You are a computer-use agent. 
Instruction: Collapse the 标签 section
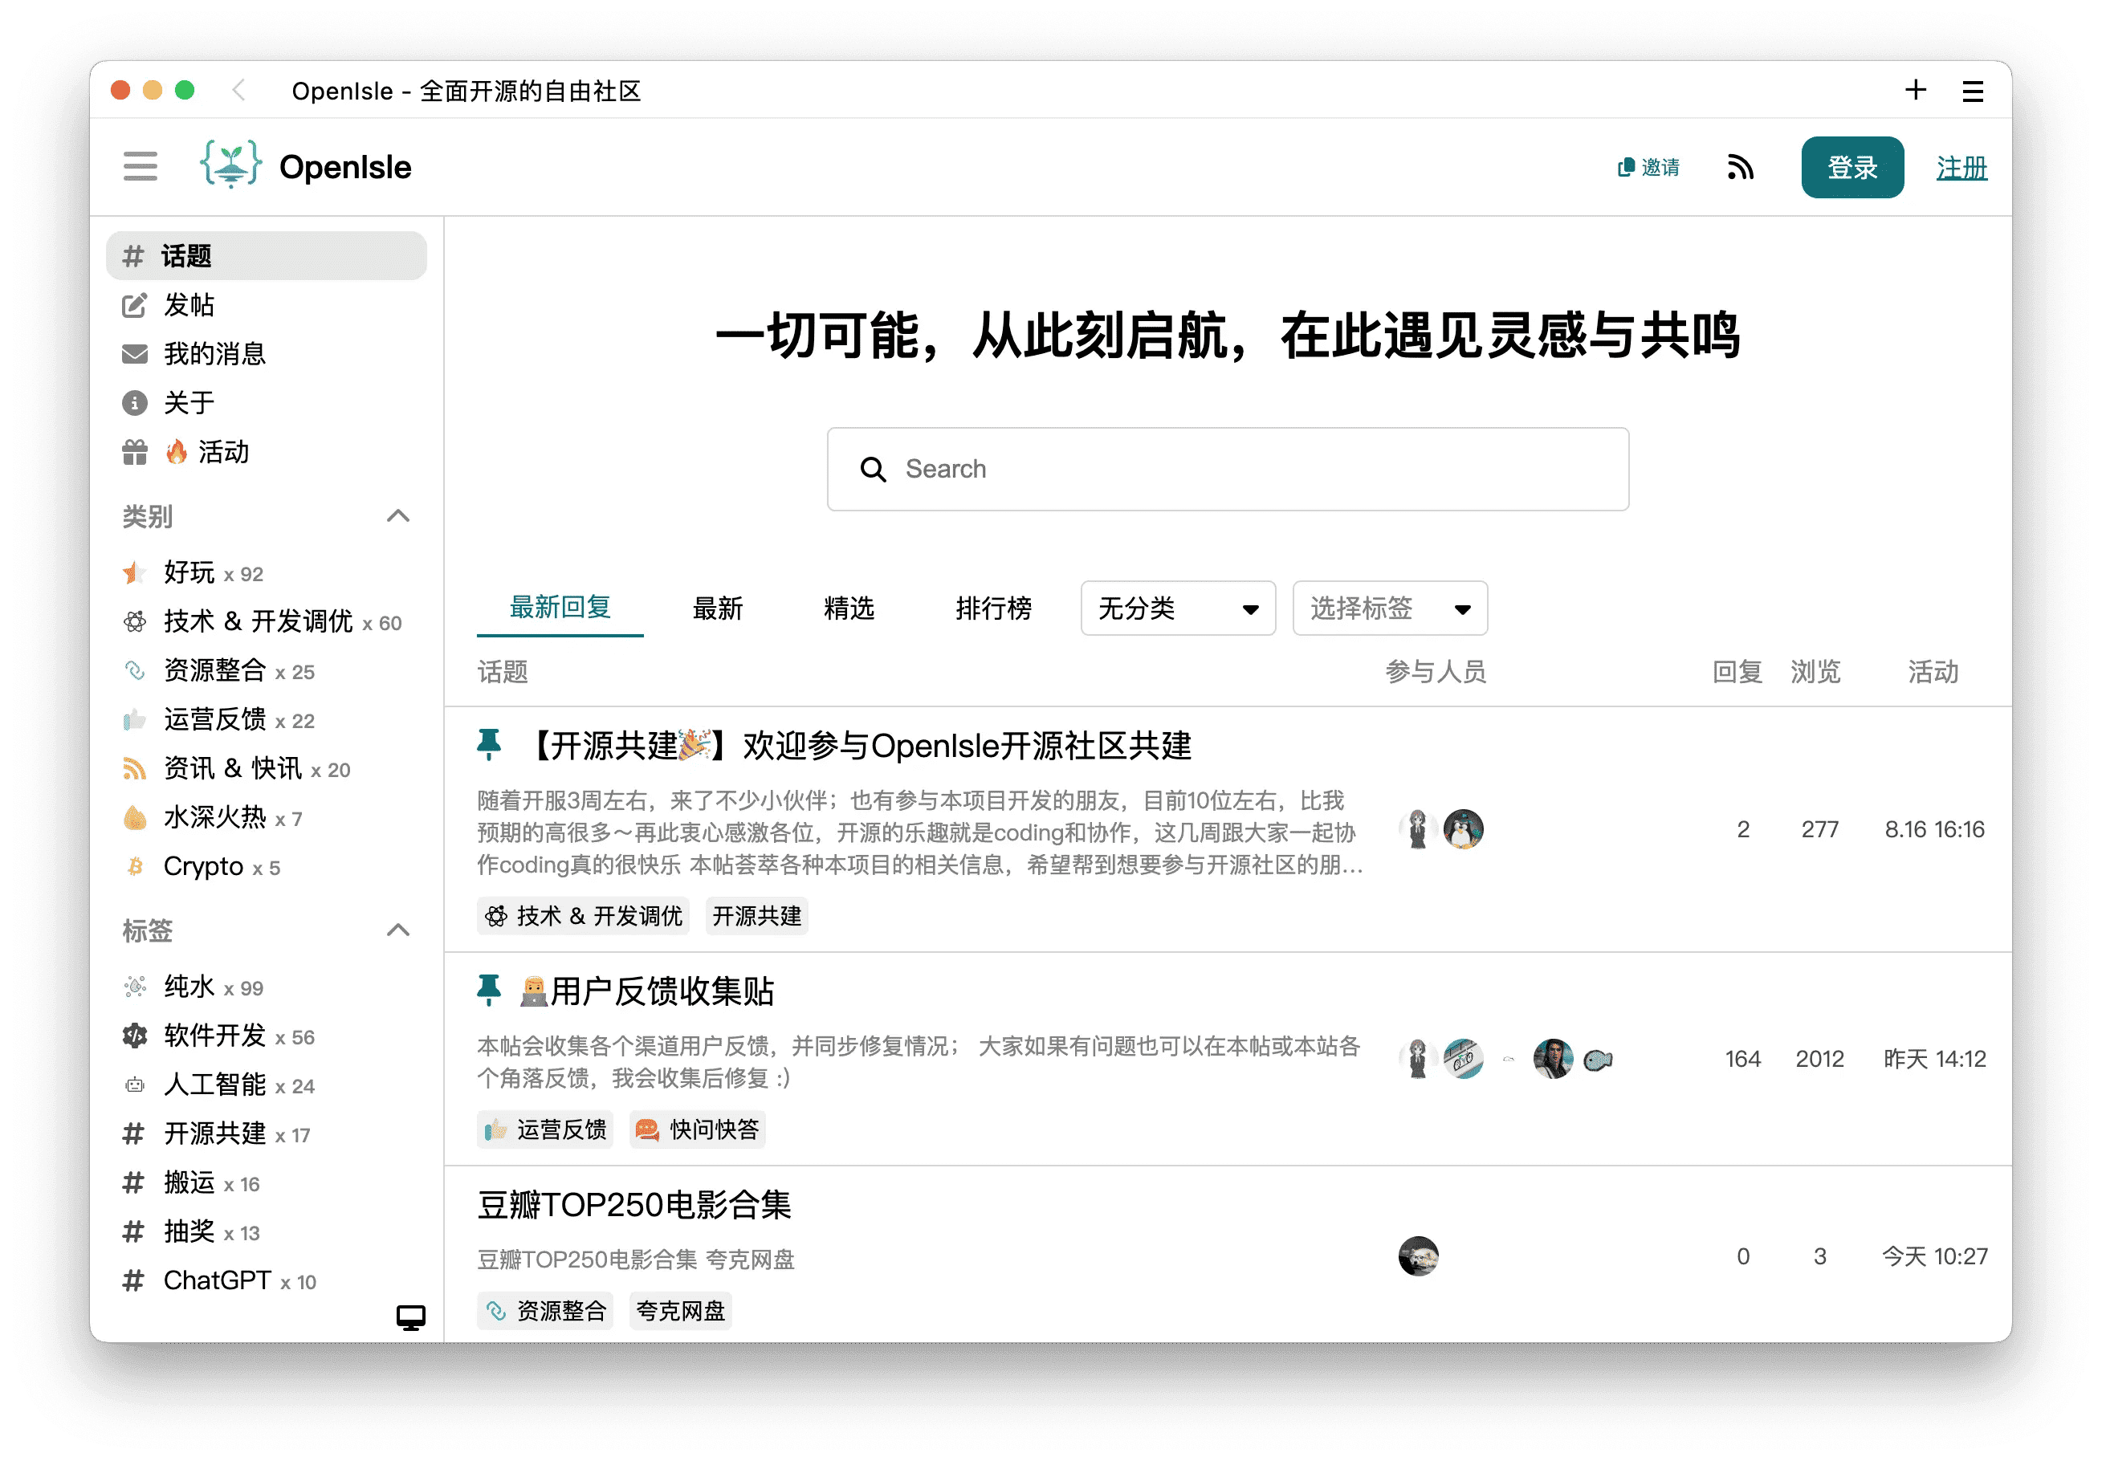(399, 930)
